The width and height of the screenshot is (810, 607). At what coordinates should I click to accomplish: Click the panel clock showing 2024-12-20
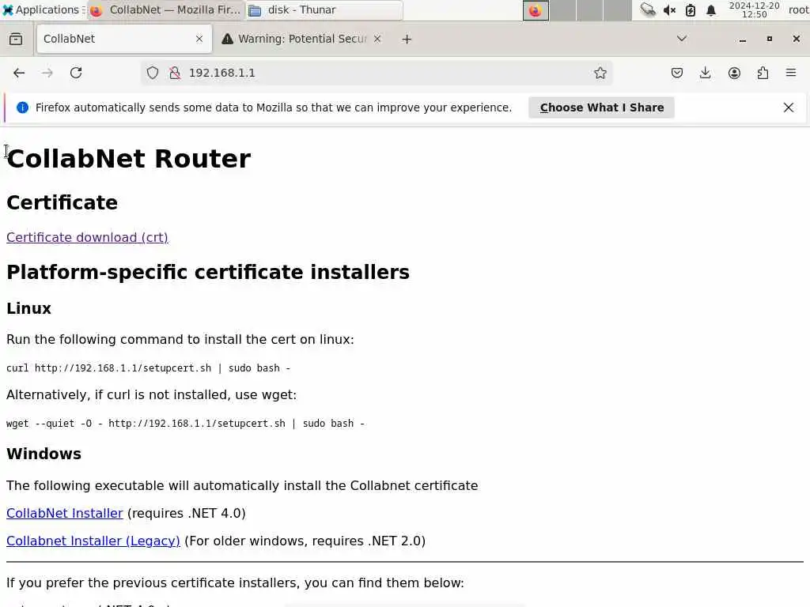click(x=754, y=9)
